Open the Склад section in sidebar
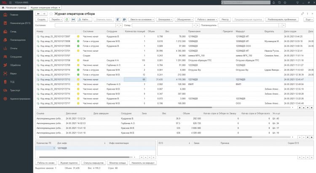 click(12, 32)
